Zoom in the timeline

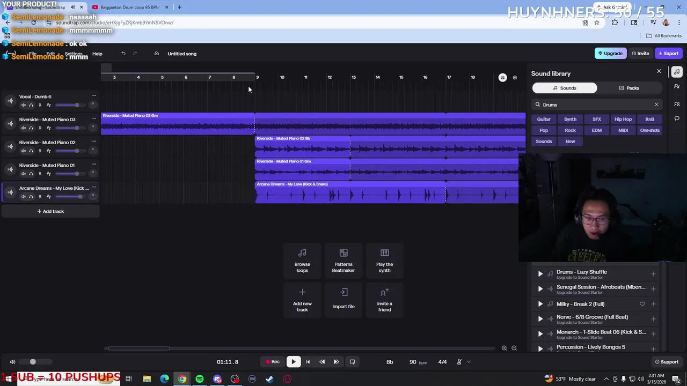pos(504,348)
